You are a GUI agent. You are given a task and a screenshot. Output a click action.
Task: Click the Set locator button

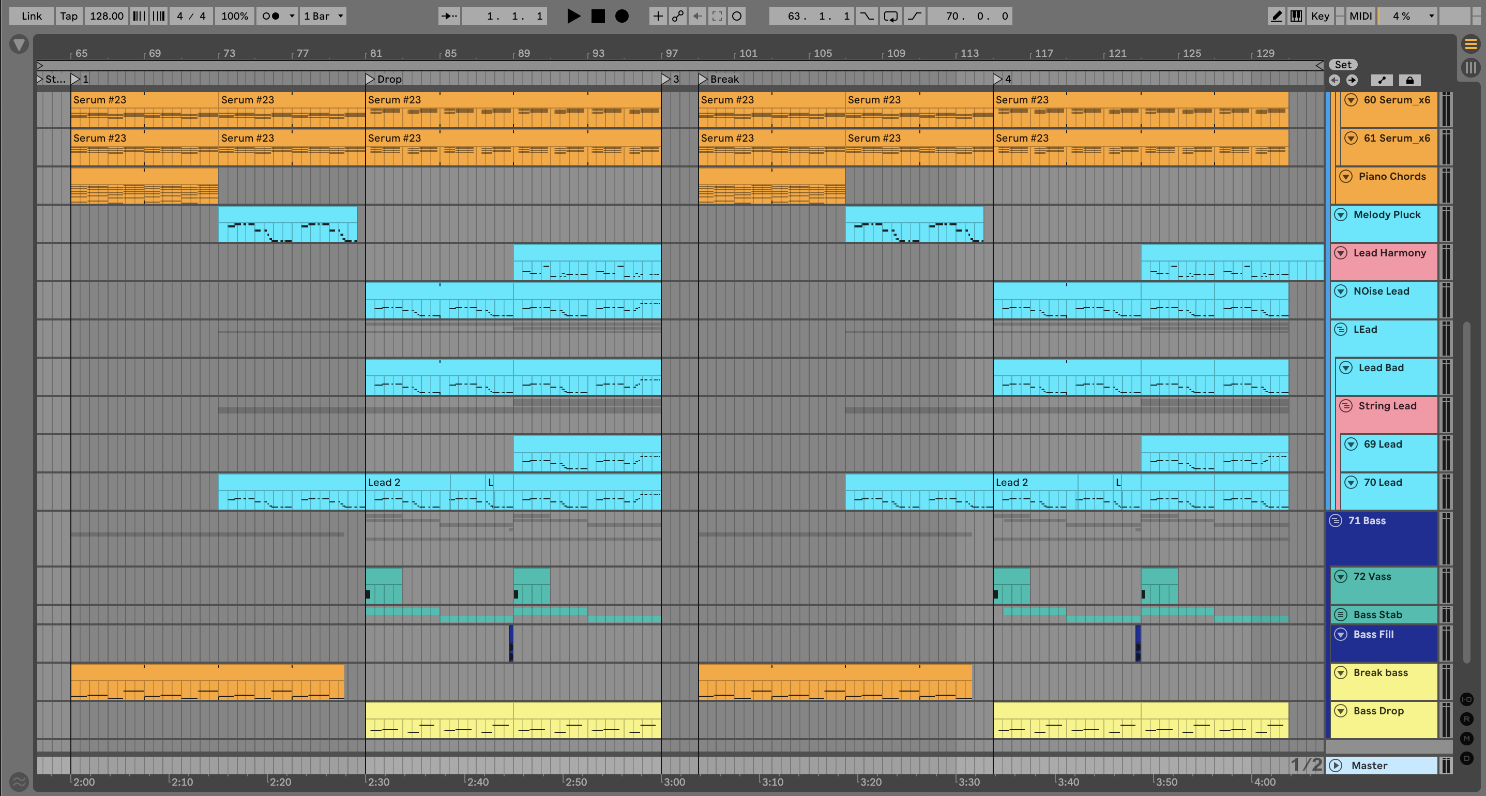point(1342,65)
